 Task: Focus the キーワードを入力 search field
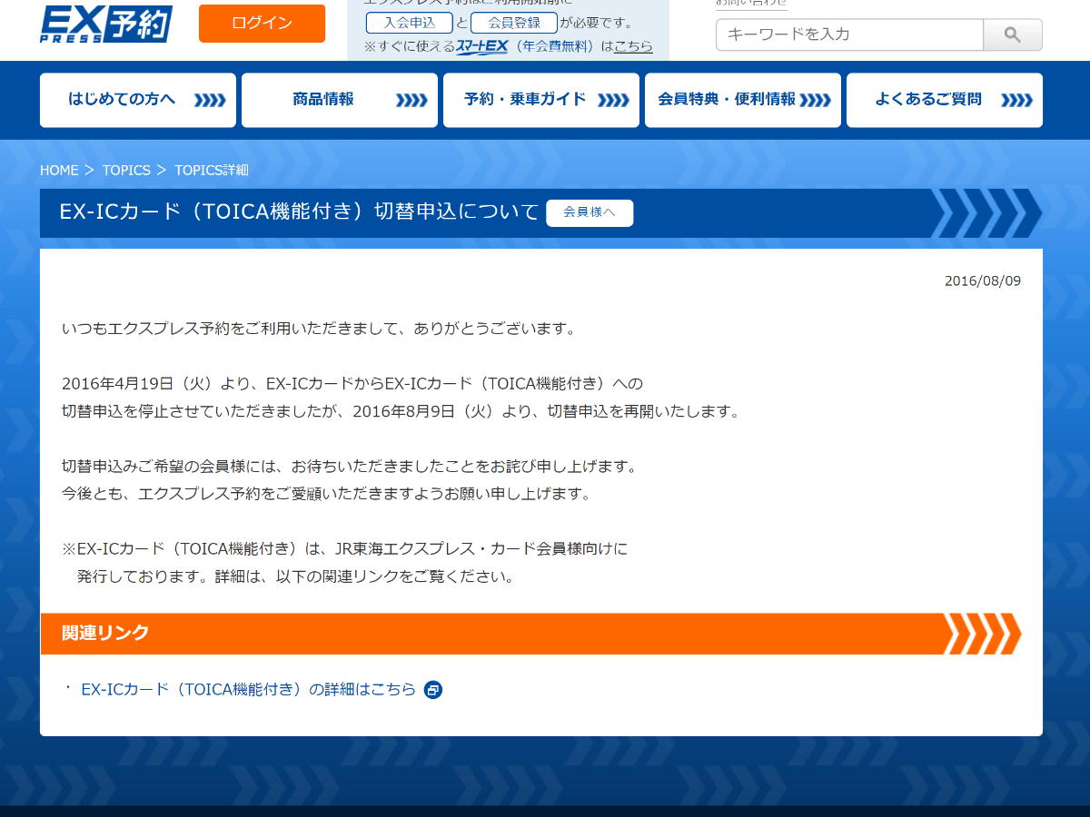pyautogui.click(x=849, y=34)
